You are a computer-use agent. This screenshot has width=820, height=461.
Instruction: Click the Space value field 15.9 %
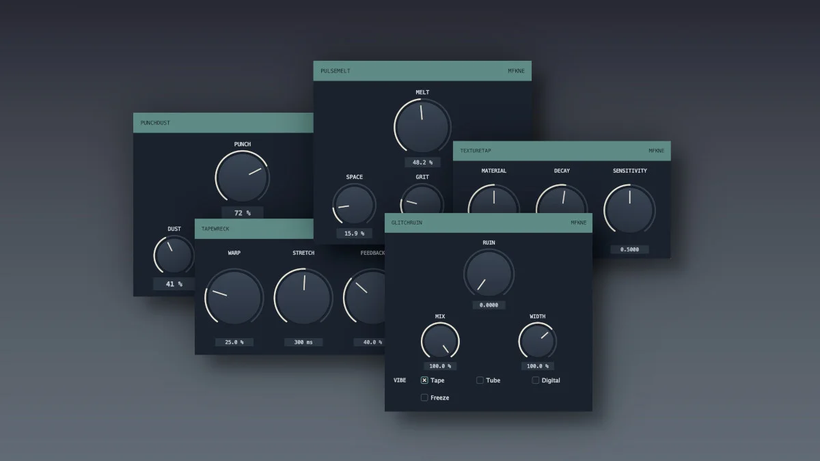click(354, 234)
